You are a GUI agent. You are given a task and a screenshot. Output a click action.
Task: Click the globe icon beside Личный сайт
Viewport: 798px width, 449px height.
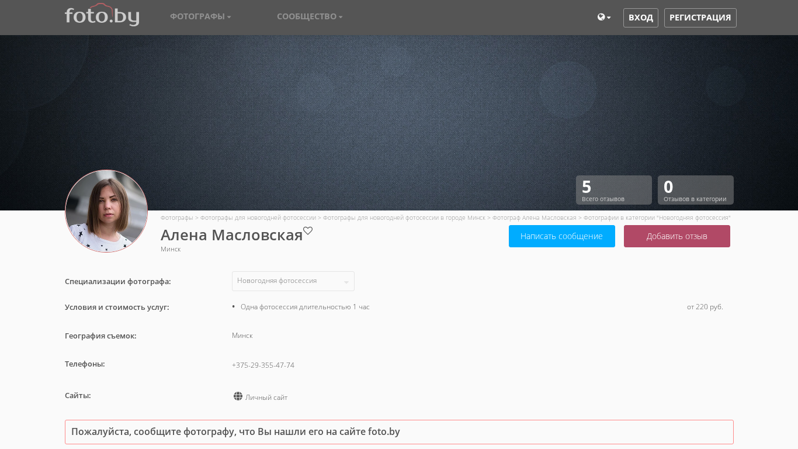coord(238,396)
